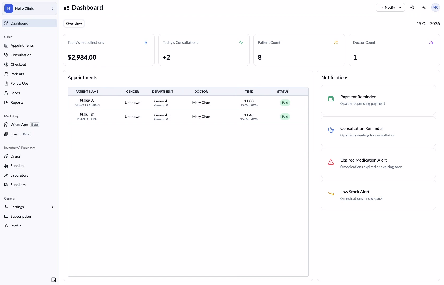This screenshot has width=444, height=285.
Task: Expand the Notify dropdown button
Action: (390, 7)
